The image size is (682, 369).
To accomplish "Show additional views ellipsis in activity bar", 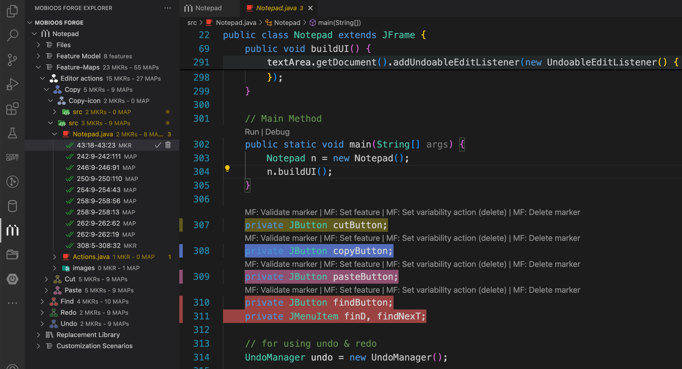I will coord(12,303).
